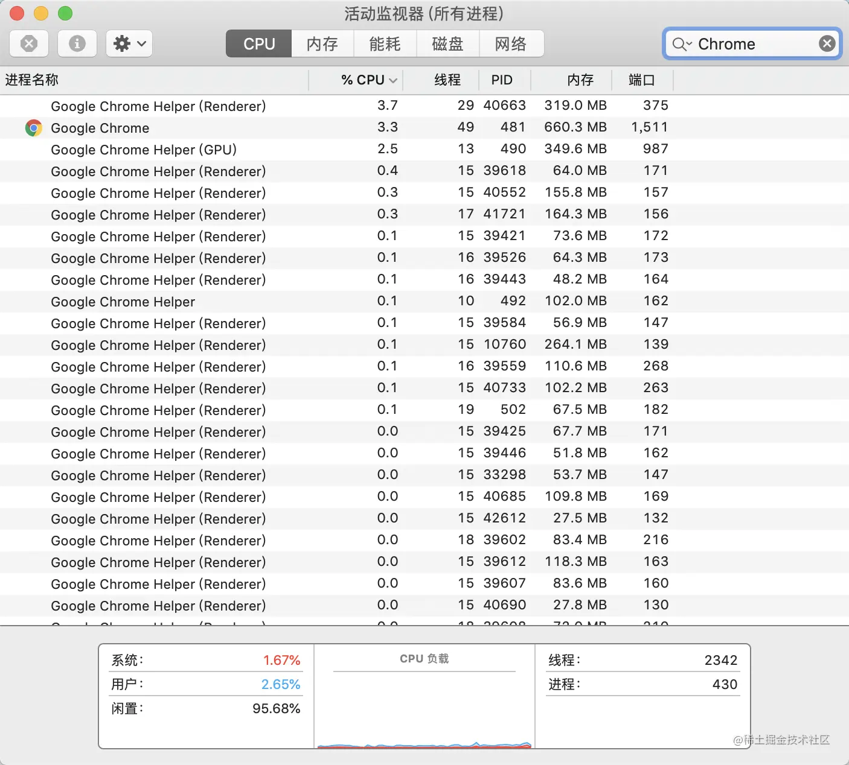
Task: Select the process with PID 39421
Action: click(x=425, y=236)
